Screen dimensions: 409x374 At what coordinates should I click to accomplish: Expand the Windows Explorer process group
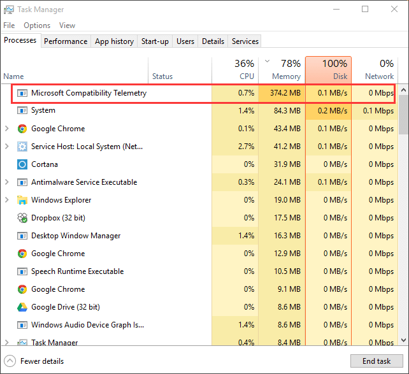coord(7,200)
